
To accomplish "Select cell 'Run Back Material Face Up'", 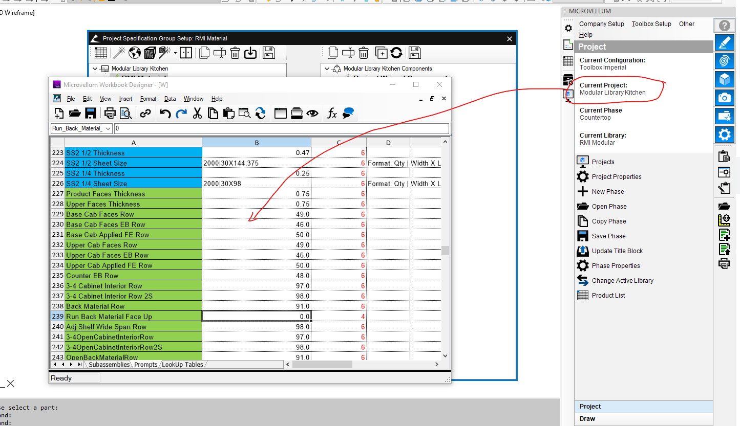I will [x=133, y=317].
